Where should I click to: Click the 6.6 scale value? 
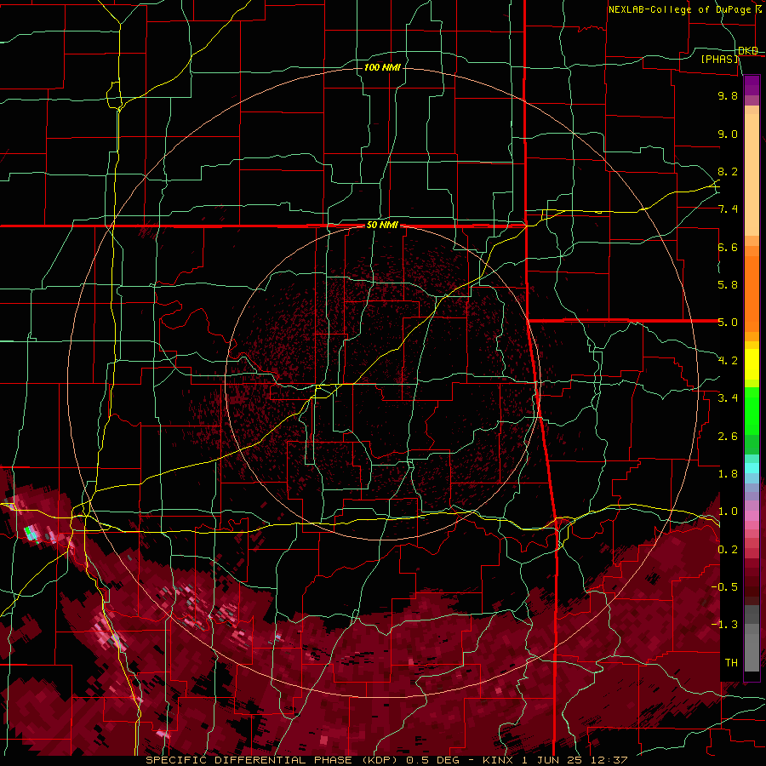tap(728, 247)
